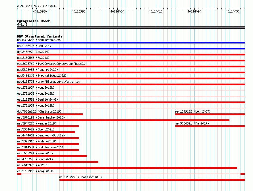
Task: Click the red bar under nsv3054691
Action: 210,126
